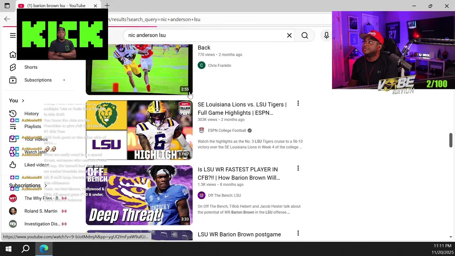Visit Off The Bench: LSU channel name link
Screen dimensions: 455x256
point(224,195)
